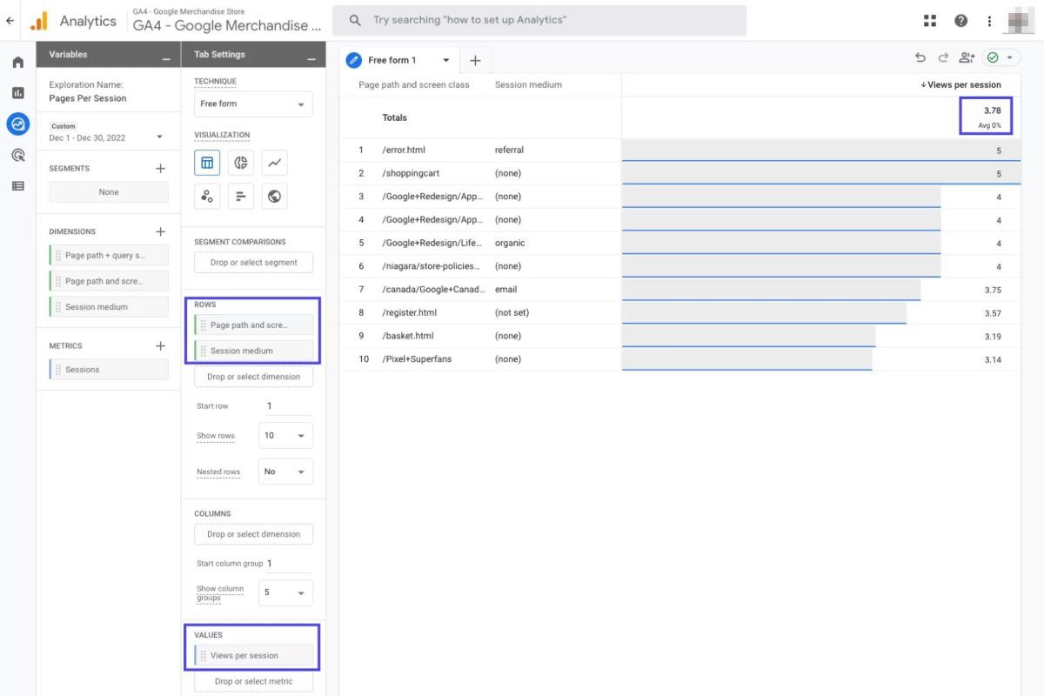Select Session medium chip in Rows
This screenshot has width=1044, height=696.
coord(253,351)
